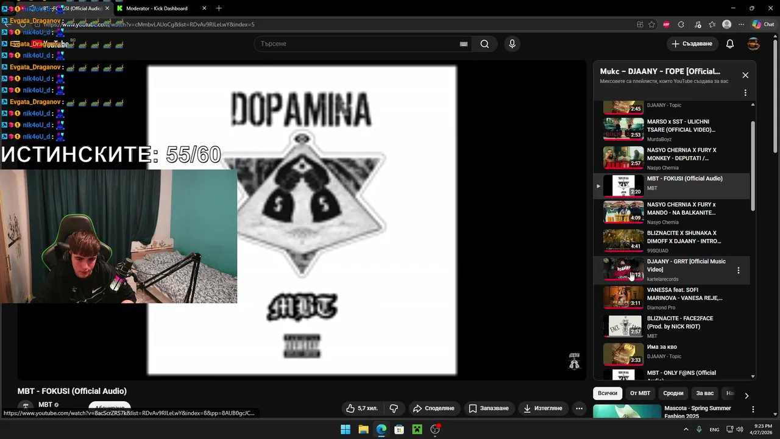Close the mix playlist panel

click(745, 75)
